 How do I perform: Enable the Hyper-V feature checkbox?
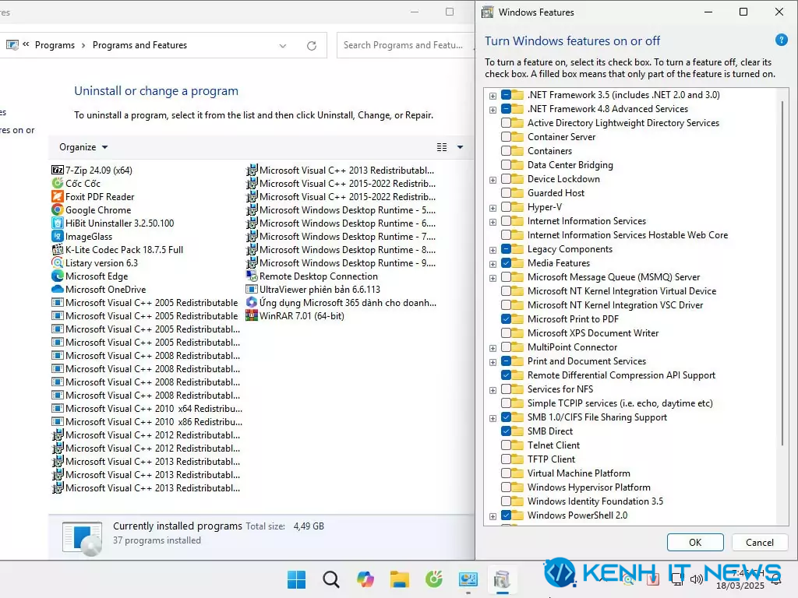pos(506,207)
